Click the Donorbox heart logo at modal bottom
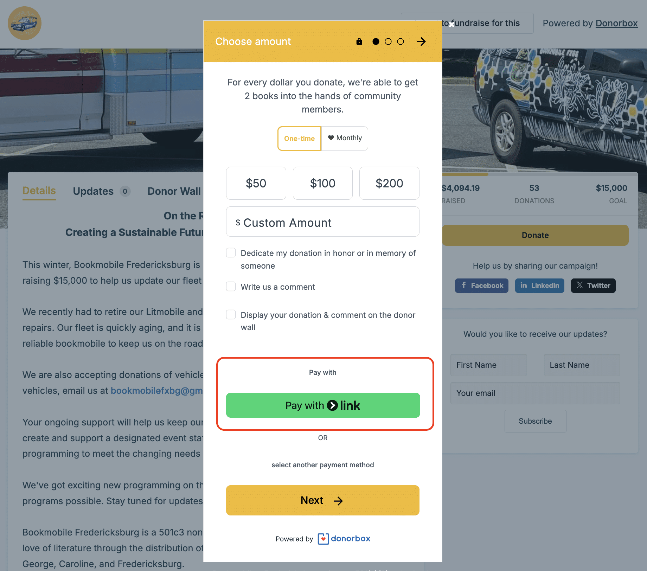The image size is (647, 571). coord(323,538)
